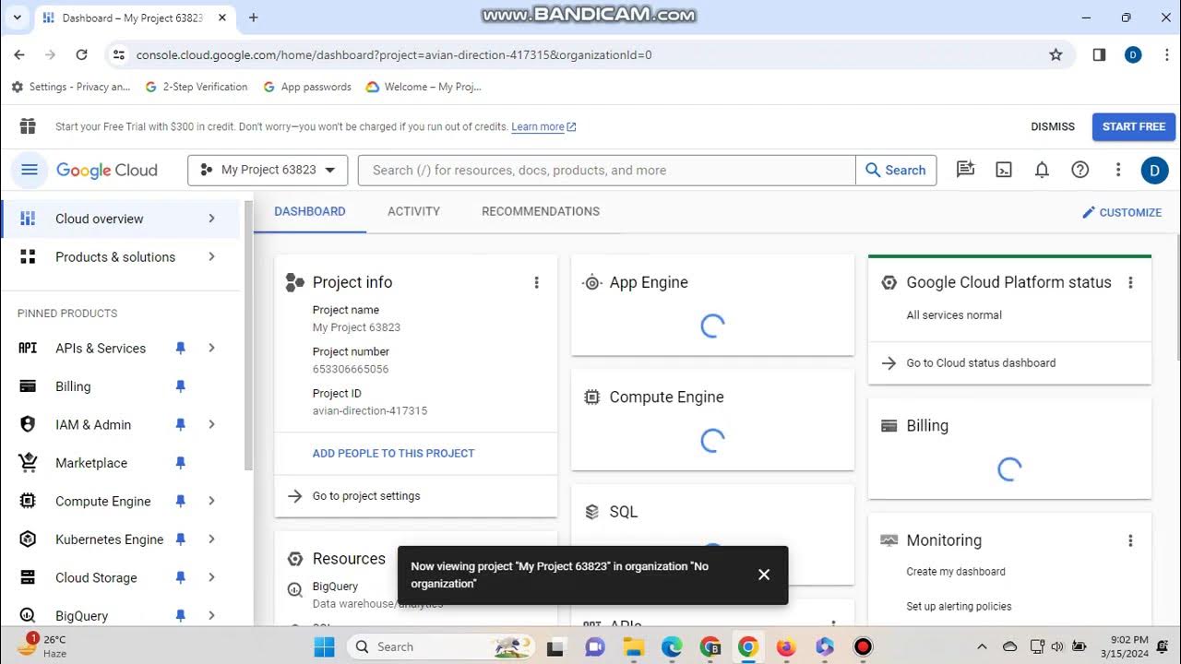Unpin IAM & Admin pin icon
The width and height of the screenshot is (1181, 664).
click(x=180, y=424)
